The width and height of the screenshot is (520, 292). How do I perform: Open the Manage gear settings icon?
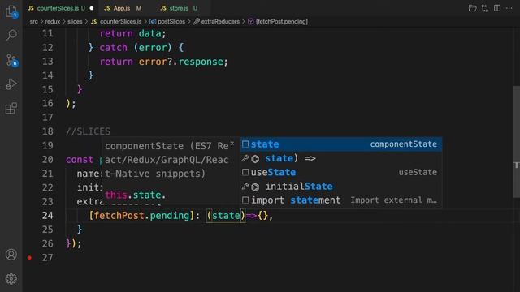point(11,279)
